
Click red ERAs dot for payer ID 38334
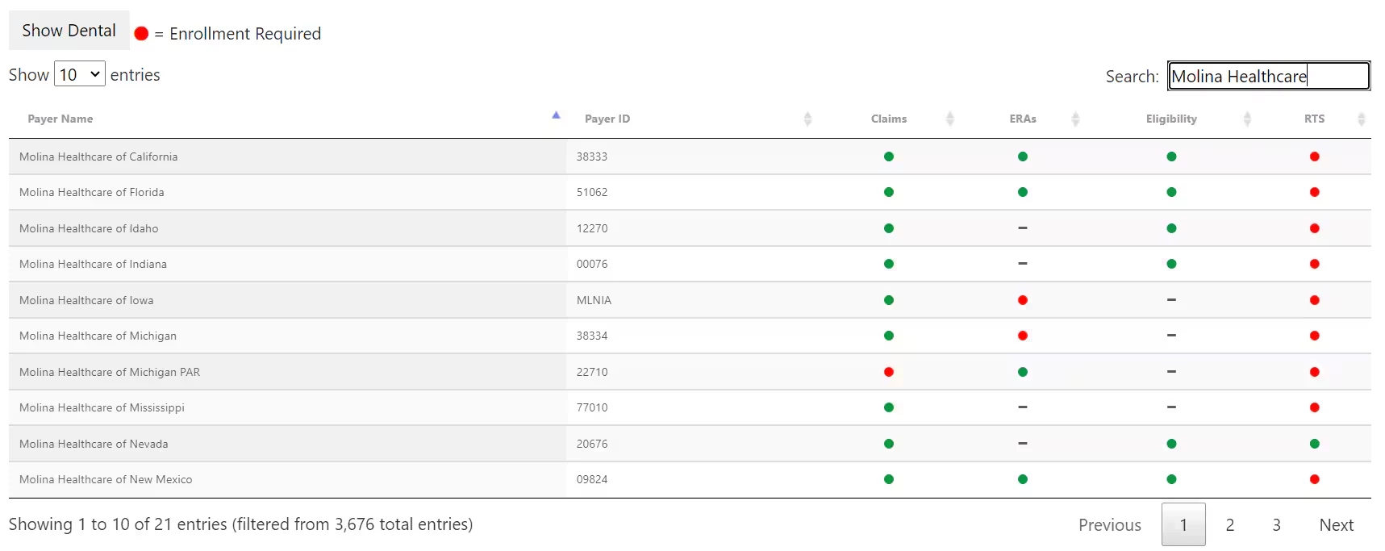1022,336
